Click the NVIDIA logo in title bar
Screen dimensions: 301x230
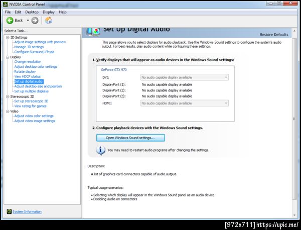6,4
